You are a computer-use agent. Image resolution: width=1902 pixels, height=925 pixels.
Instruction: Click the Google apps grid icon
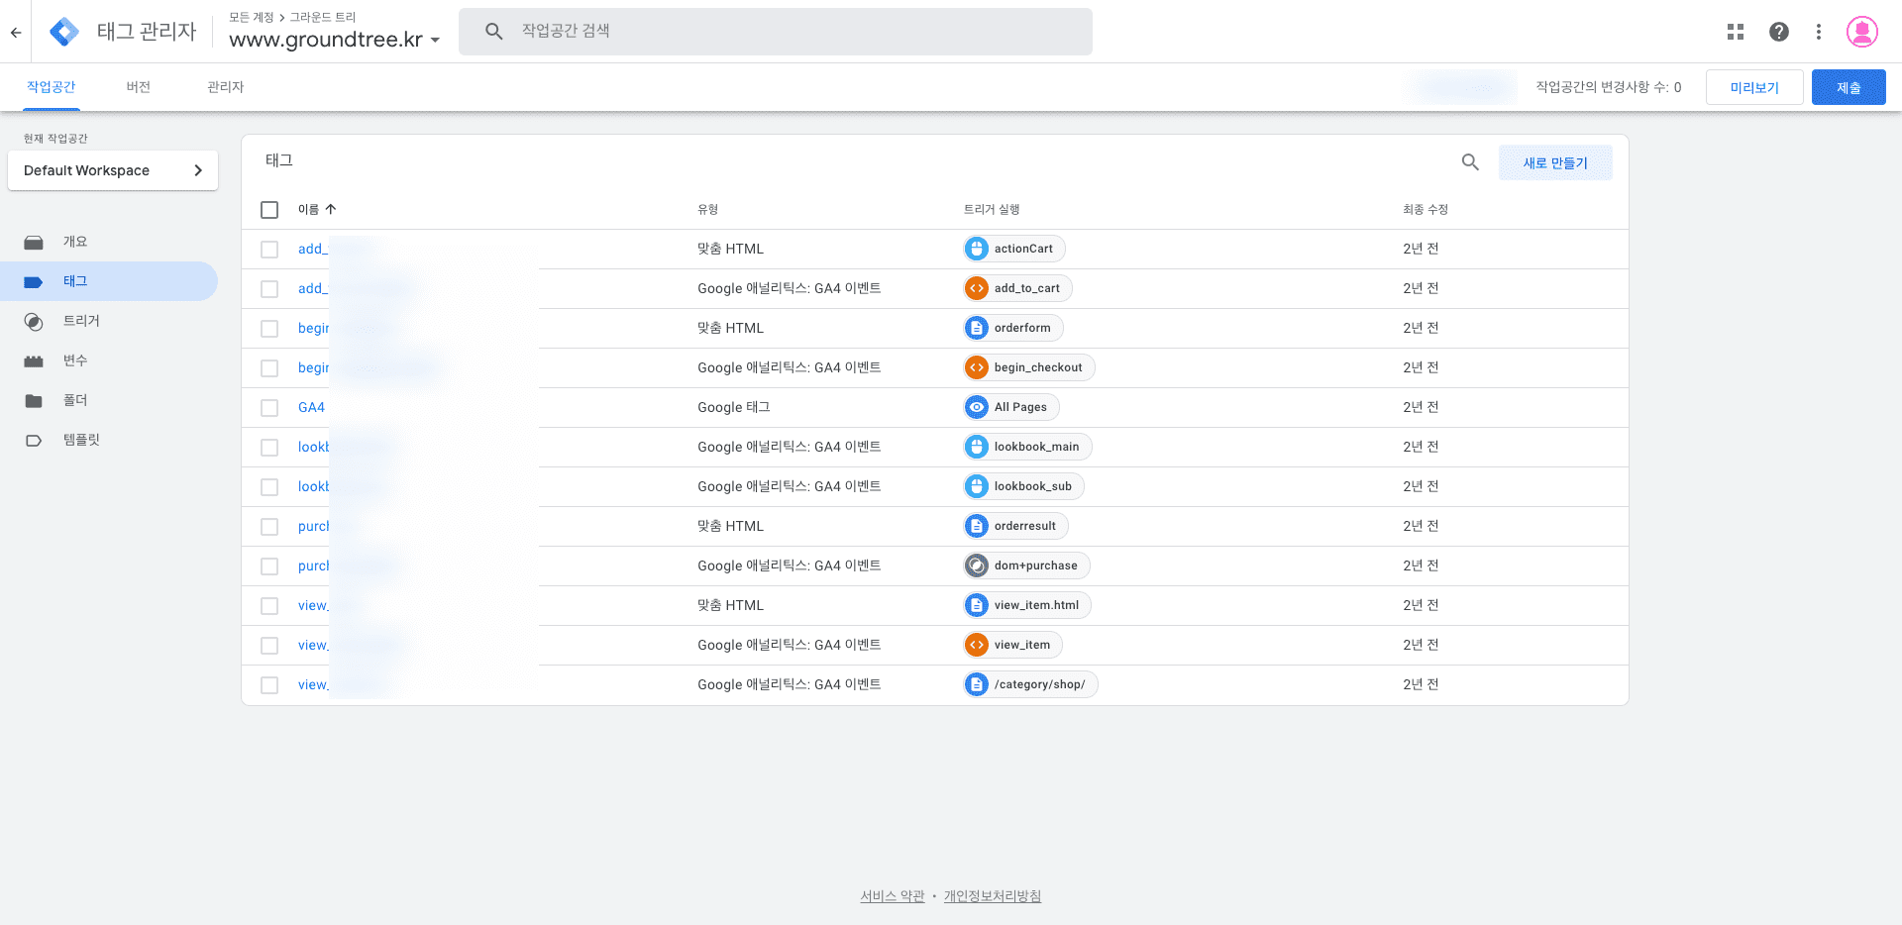(x=1735, y=32)
